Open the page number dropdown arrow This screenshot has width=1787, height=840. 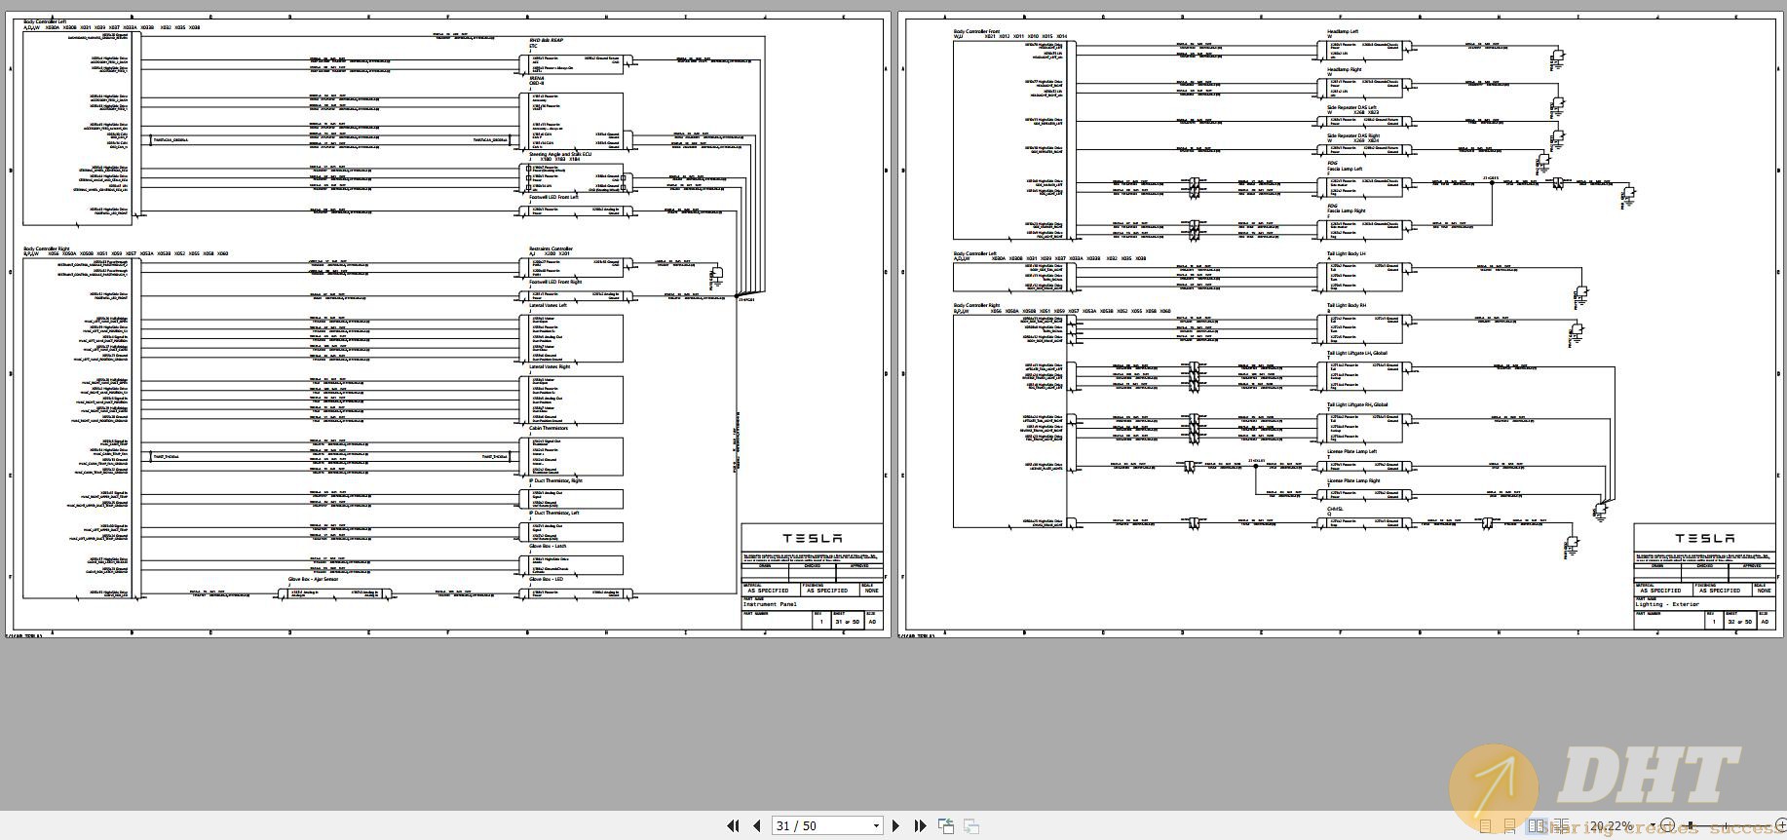(876, 825)
